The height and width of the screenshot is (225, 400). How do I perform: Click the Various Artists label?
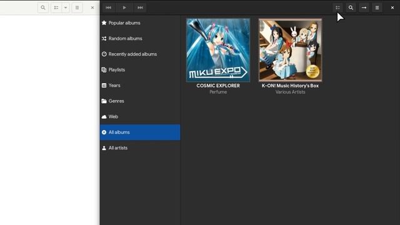pyautogui.click(x=290, y=92)
